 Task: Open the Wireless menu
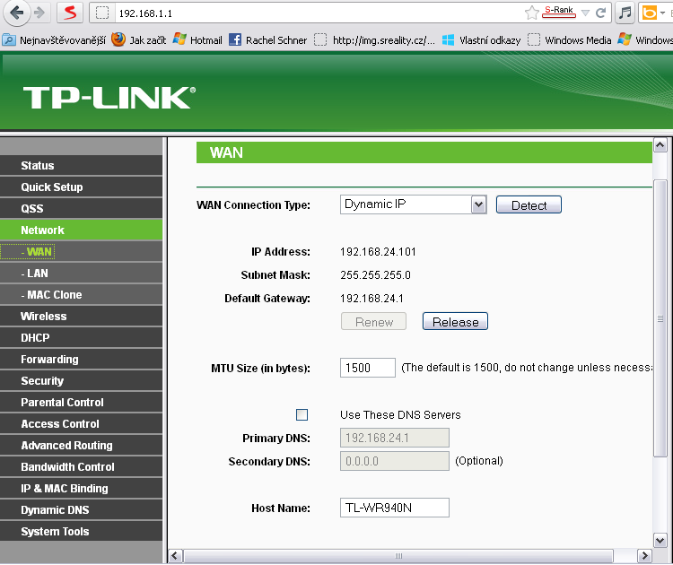[81, 317]
